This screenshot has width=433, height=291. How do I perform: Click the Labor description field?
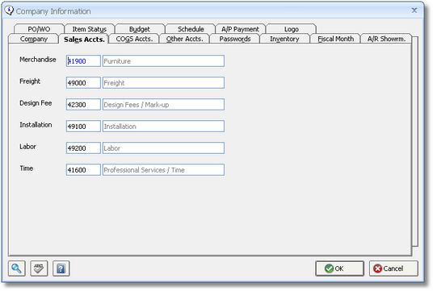[163, 148]
